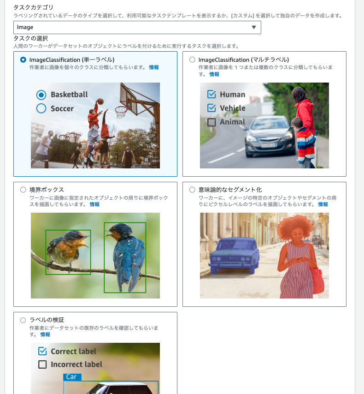The image size is (364, 394).
Task: Click the ラベルの検証 title text
Action: pyautogui.click(x=47, y=320)
